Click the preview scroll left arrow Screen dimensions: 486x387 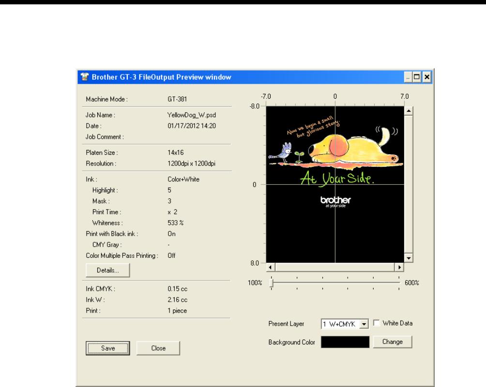[270, 267]
